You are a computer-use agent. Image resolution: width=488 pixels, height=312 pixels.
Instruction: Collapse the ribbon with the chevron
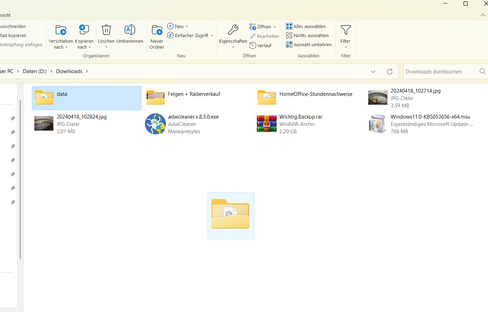[482, 15]
